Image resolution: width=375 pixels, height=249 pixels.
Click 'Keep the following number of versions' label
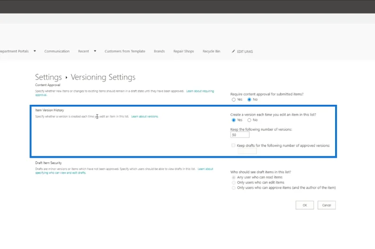[261, 129]
